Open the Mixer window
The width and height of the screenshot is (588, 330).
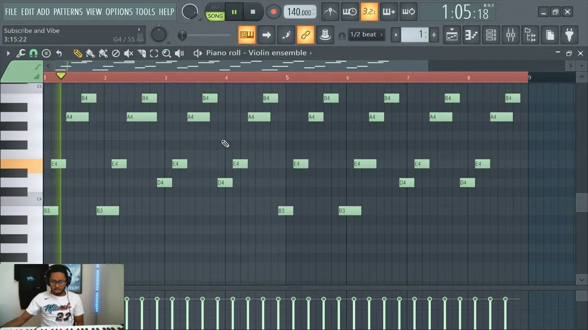tap(511, 35)
